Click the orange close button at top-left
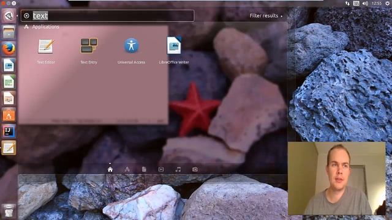 [x=2, y=3]
